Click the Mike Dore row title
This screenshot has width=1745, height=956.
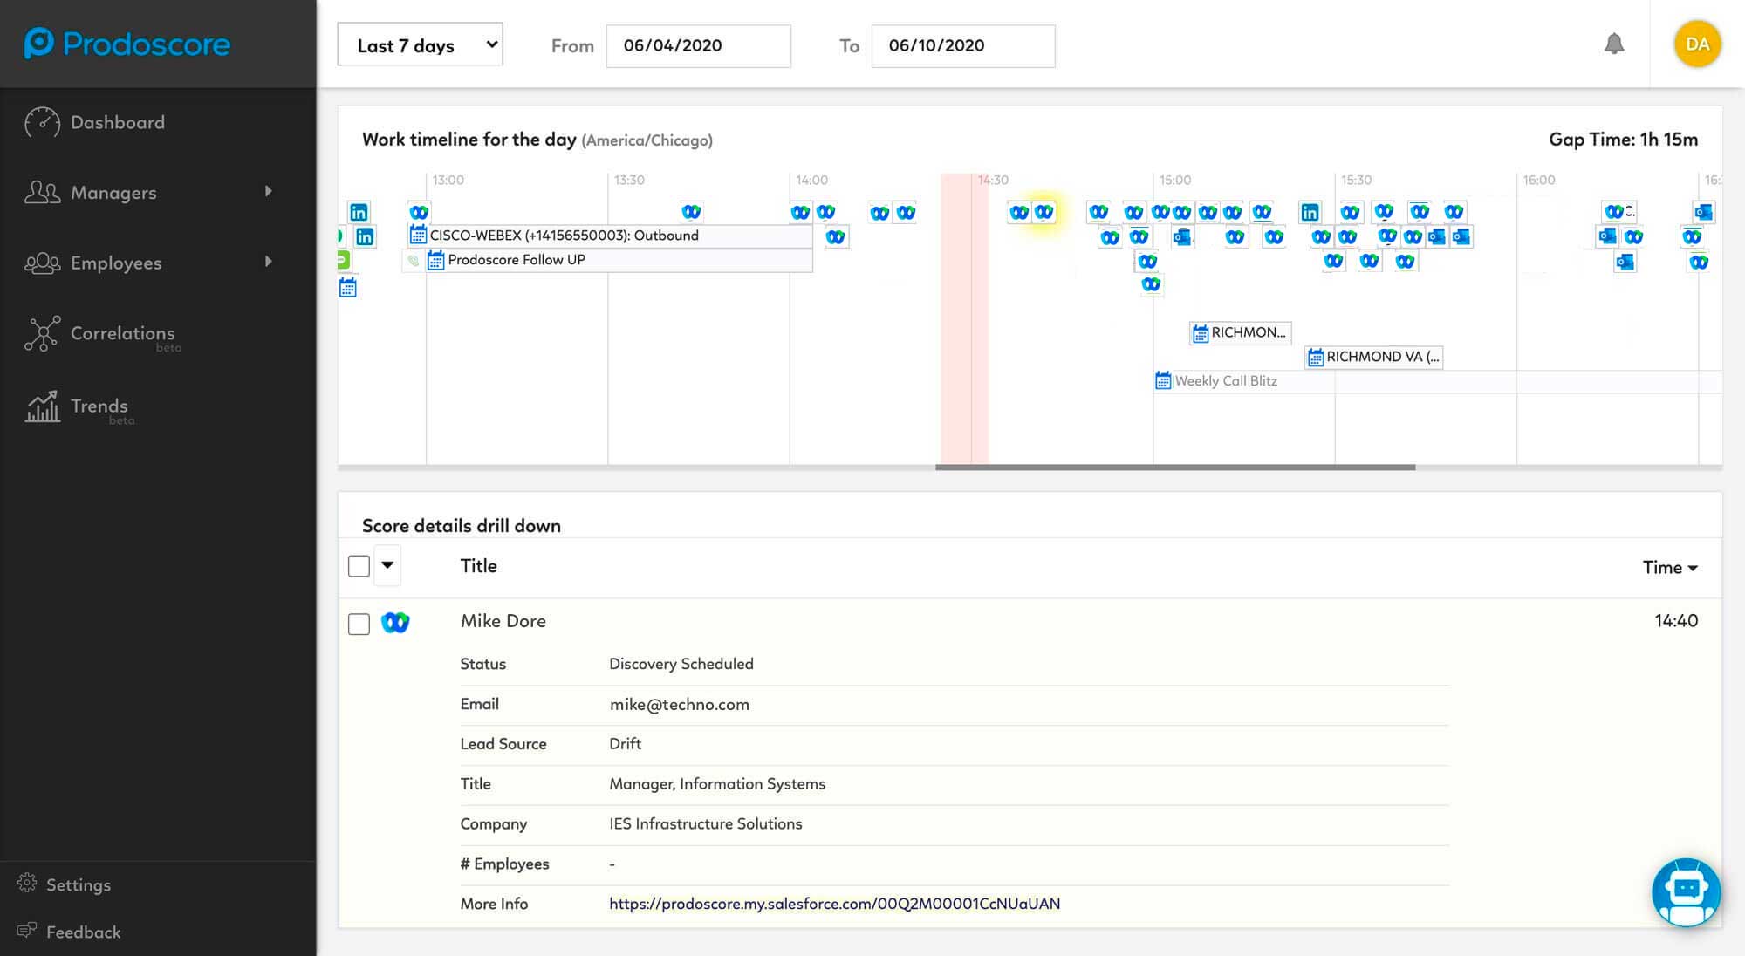(503, 621)
